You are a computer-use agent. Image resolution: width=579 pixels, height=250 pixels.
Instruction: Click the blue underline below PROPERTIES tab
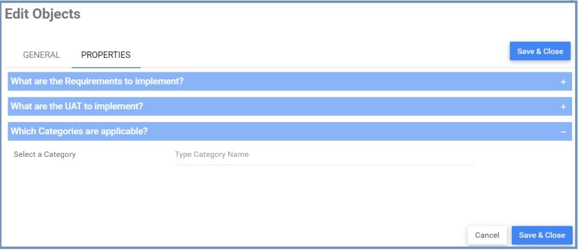[x=106, y=67]
